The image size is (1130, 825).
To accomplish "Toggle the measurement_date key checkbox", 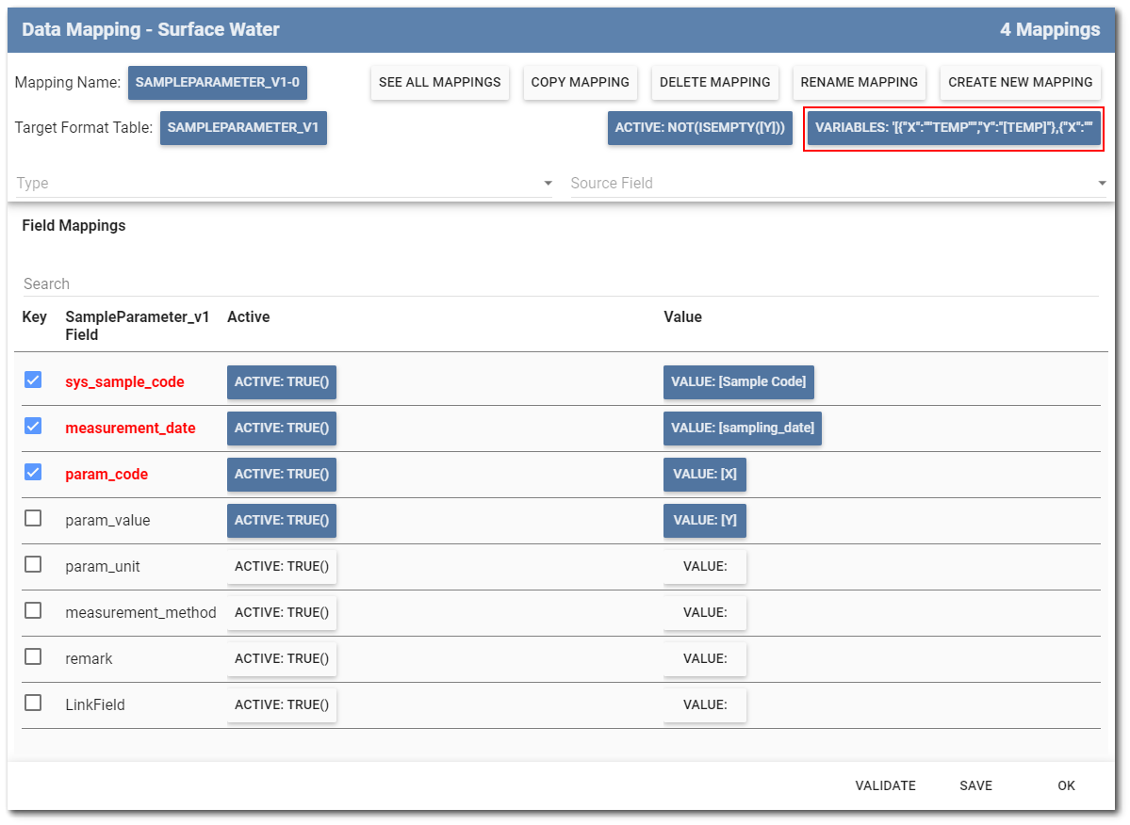I will coord(33,427).
